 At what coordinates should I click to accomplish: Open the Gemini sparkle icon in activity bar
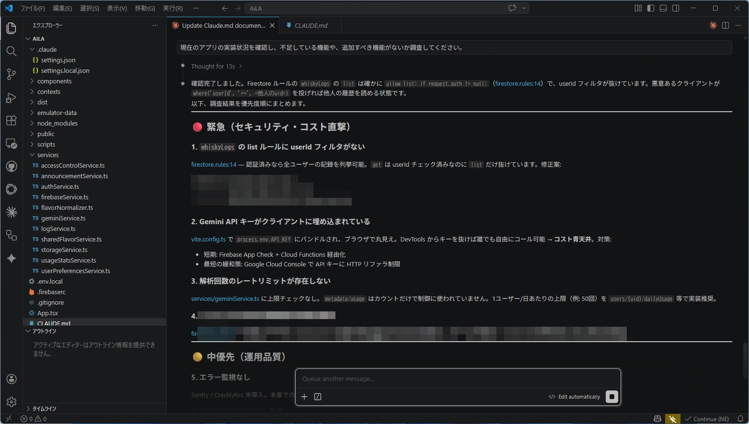(12, 258)
